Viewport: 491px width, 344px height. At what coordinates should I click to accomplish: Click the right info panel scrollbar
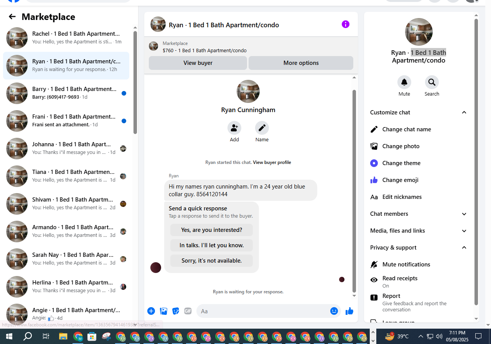pos(476,161)
